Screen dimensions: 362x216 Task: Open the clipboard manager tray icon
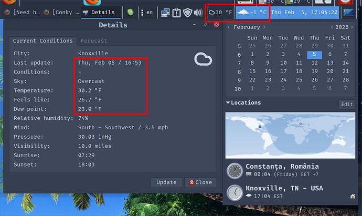pos(177,13)
